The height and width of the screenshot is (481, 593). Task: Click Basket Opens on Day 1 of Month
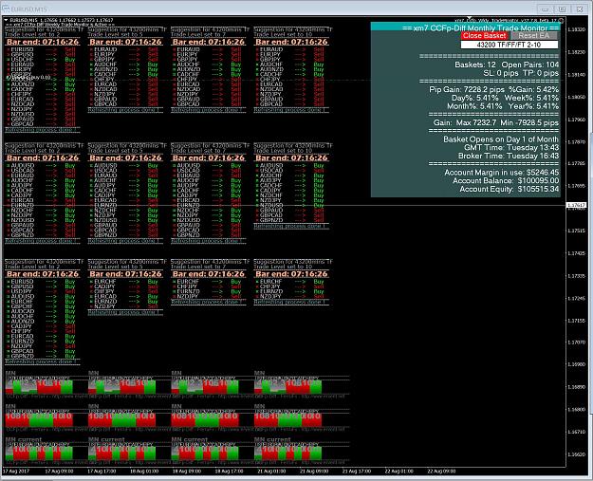click(501, 139)
